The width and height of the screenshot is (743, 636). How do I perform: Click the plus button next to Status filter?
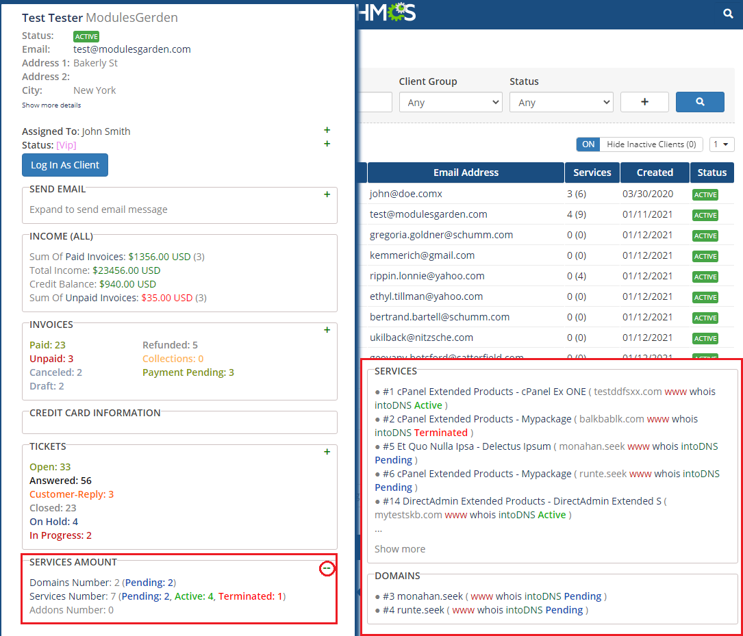(644, 102)
